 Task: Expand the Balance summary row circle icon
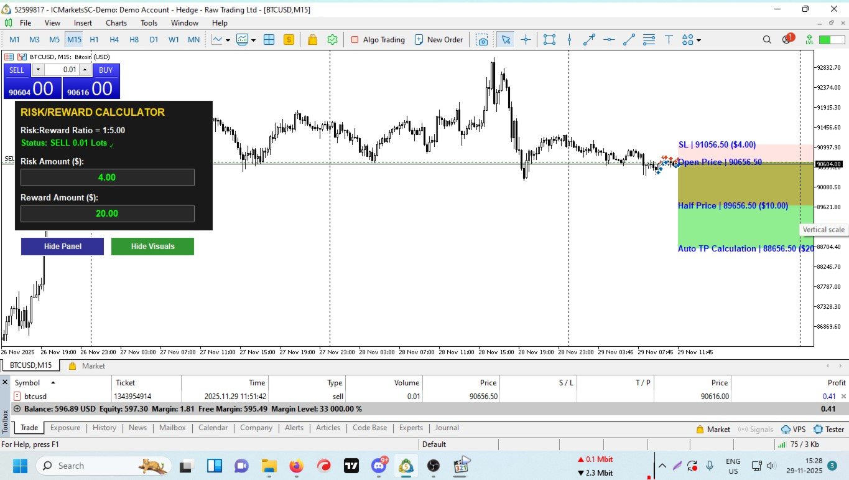[x=17, y=409]
